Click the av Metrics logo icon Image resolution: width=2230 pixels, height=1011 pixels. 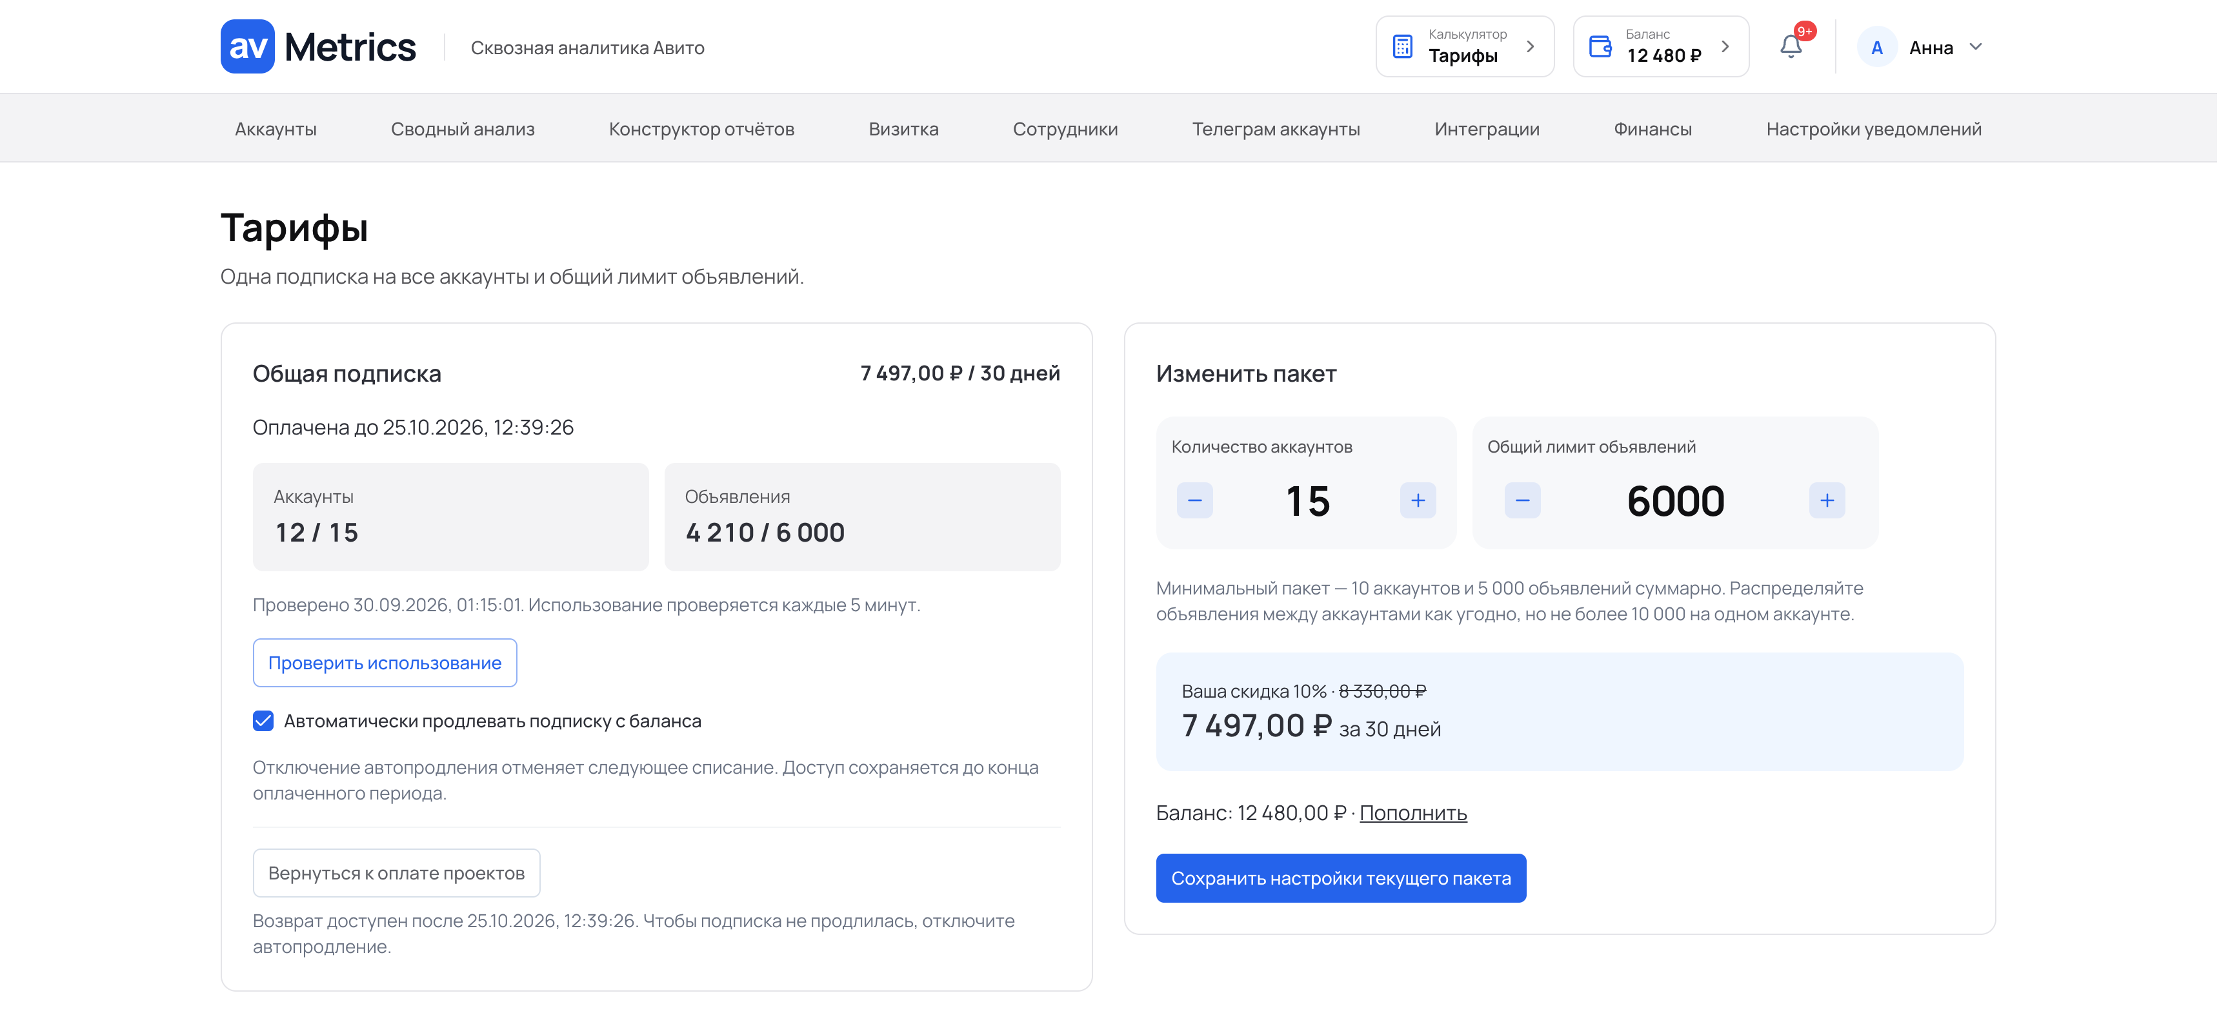pyautogui.click(x=248, y=46)
